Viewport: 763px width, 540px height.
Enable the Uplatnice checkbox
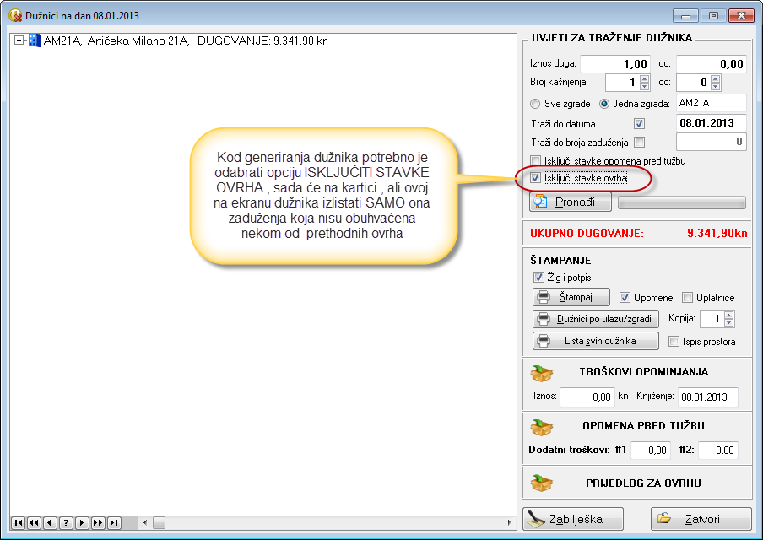point(687,298)
